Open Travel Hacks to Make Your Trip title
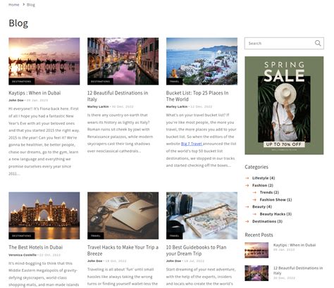Screen dimensions: 334x288 [x=123, y=251]
